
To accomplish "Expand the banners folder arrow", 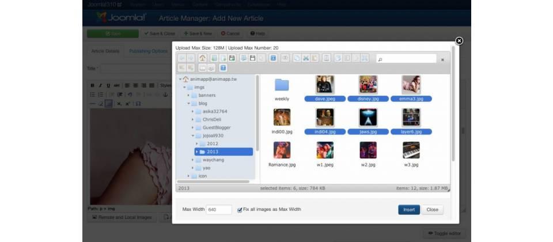I will [188, 95].
